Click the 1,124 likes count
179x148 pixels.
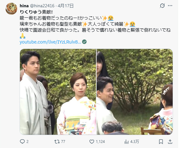click(x=100, y=142)
